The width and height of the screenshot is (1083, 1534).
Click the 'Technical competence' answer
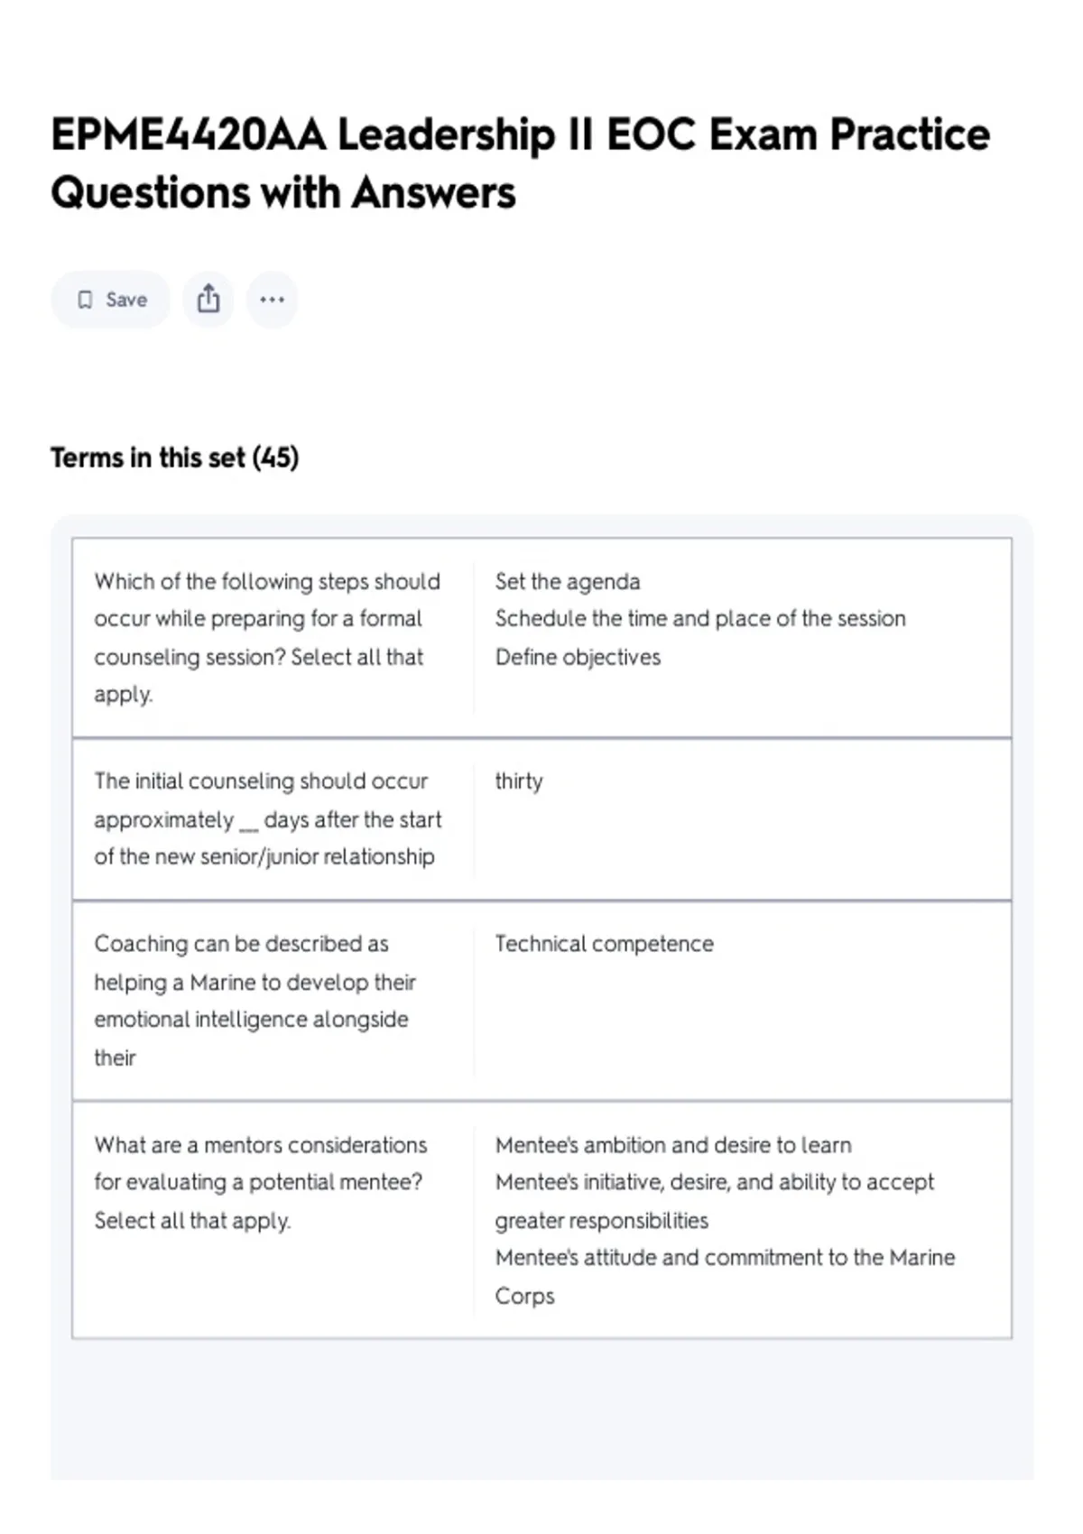604,944
